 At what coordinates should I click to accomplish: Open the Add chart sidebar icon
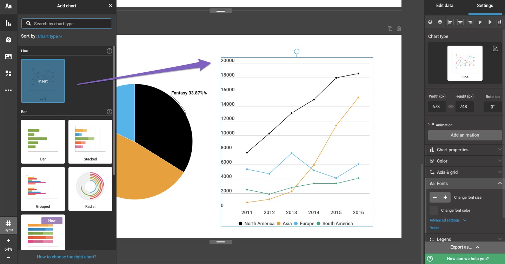pos(8,23)
